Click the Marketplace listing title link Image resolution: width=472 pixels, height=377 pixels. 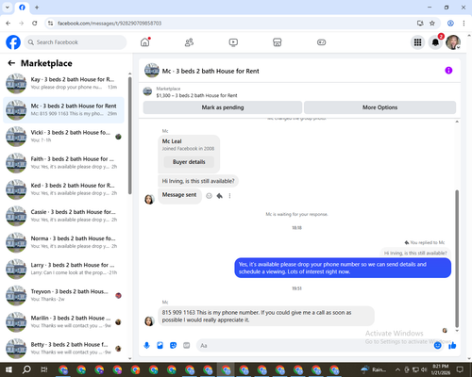point(196,95)
